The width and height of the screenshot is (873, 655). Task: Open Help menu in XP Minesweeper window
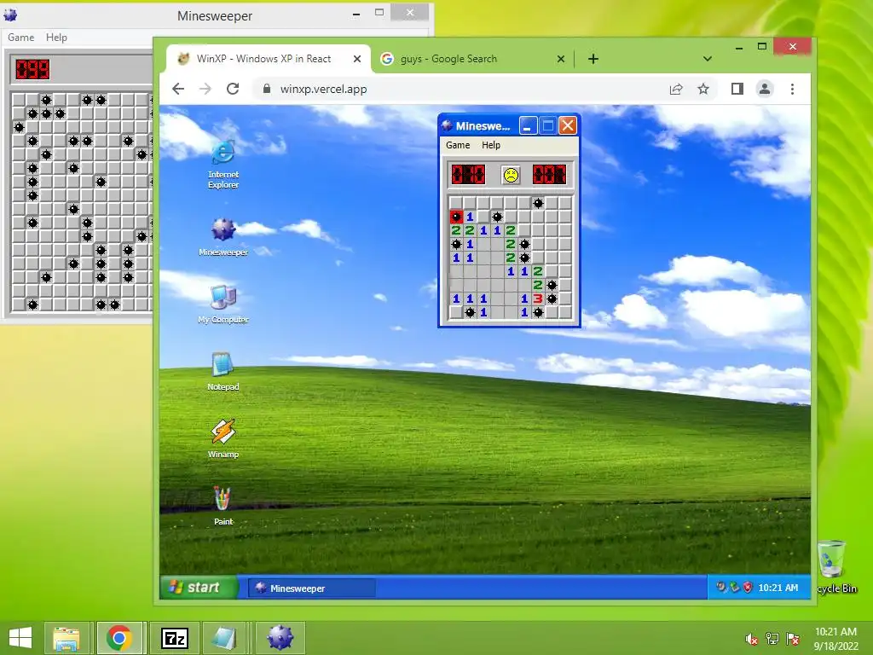pos(491,145)
